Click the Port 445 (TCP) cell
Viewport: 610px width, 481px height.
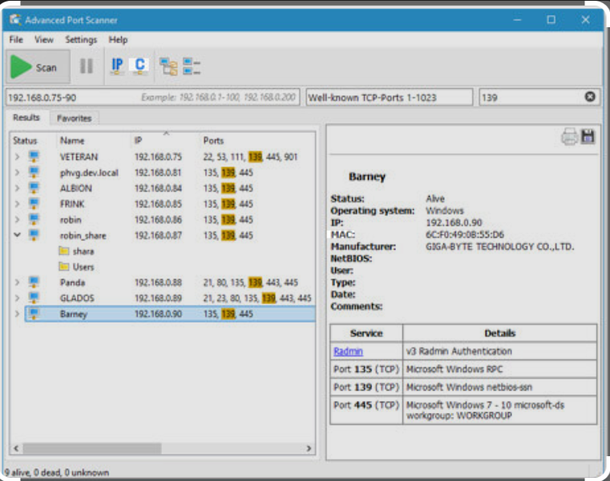(x=366, y=410)
